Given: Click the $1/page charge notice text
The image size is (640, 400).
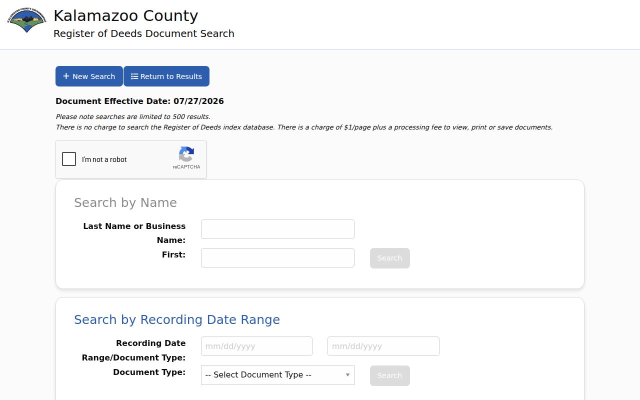Looking at the screenshot, I should [304, 127].
